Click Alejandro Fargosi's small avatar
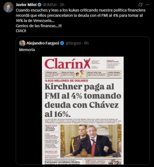Screen dimensions: 154x167 22,43
